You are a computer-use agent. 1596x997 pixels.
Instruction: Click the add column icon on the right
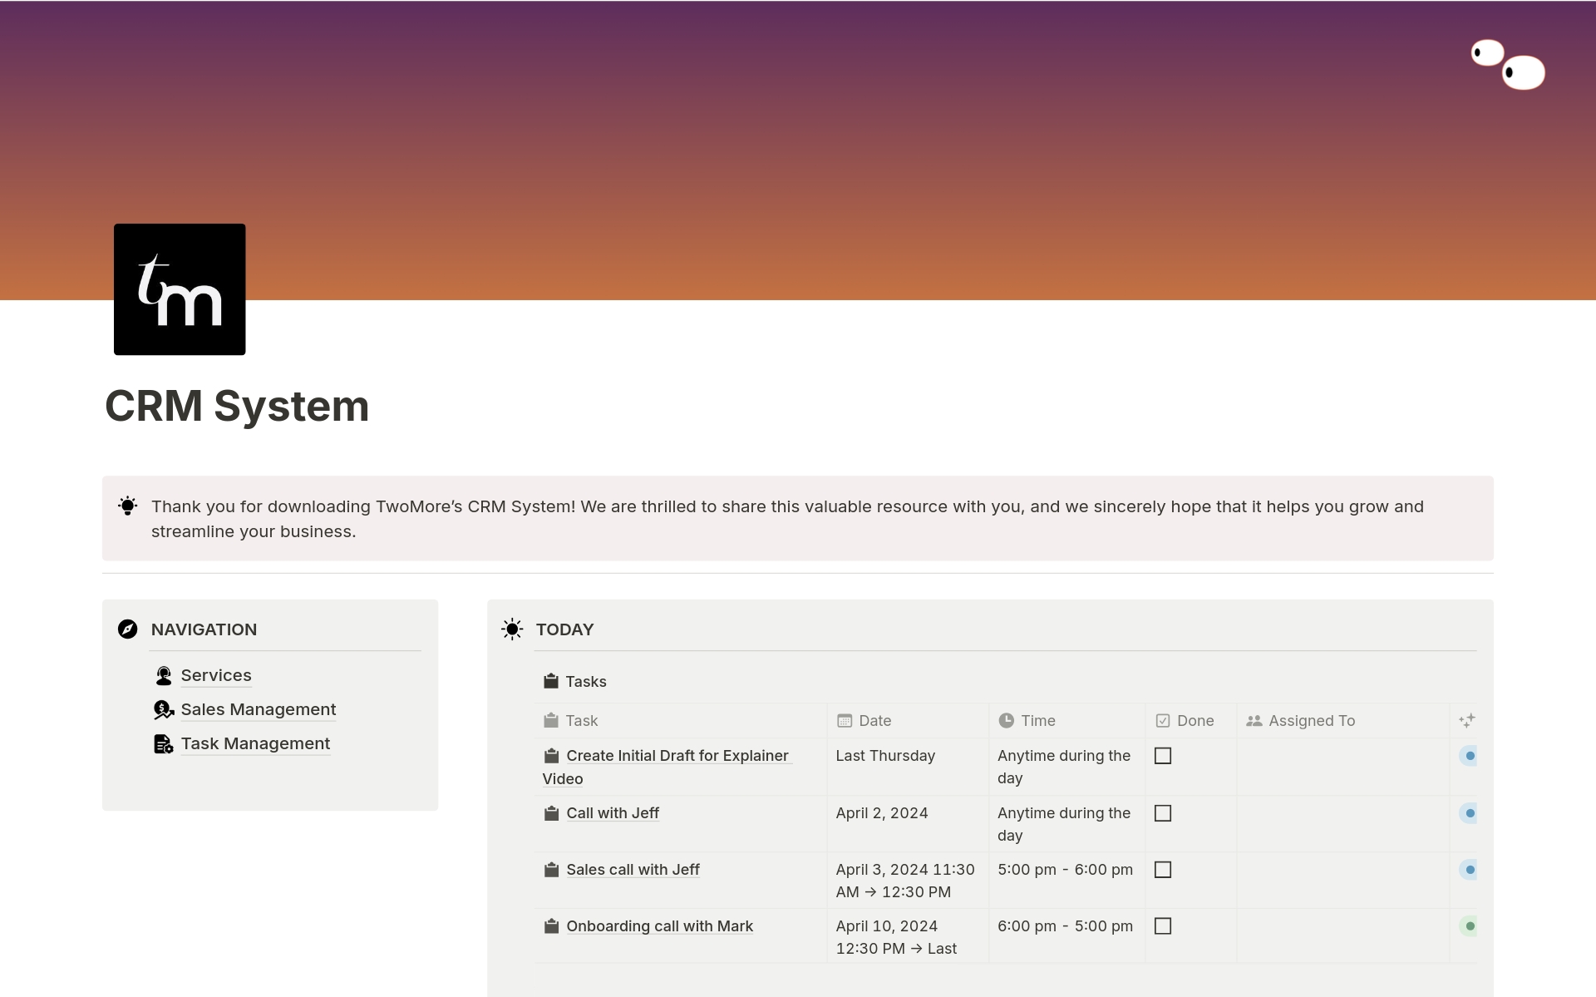[1466, 720]
